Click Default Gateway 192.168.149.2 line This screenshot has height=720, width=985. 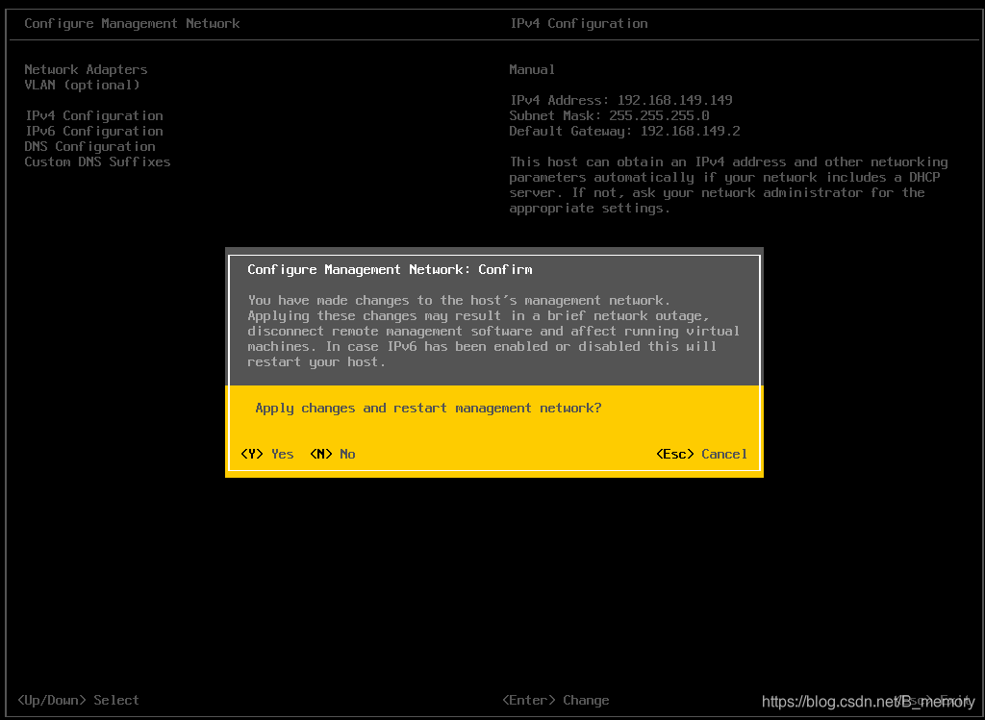click(624, 131)
